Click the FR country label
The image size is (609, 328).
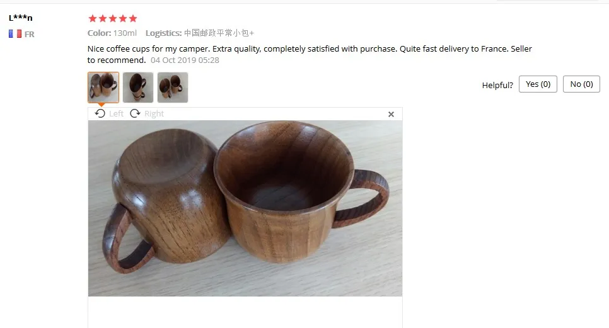tap(30, 34)
